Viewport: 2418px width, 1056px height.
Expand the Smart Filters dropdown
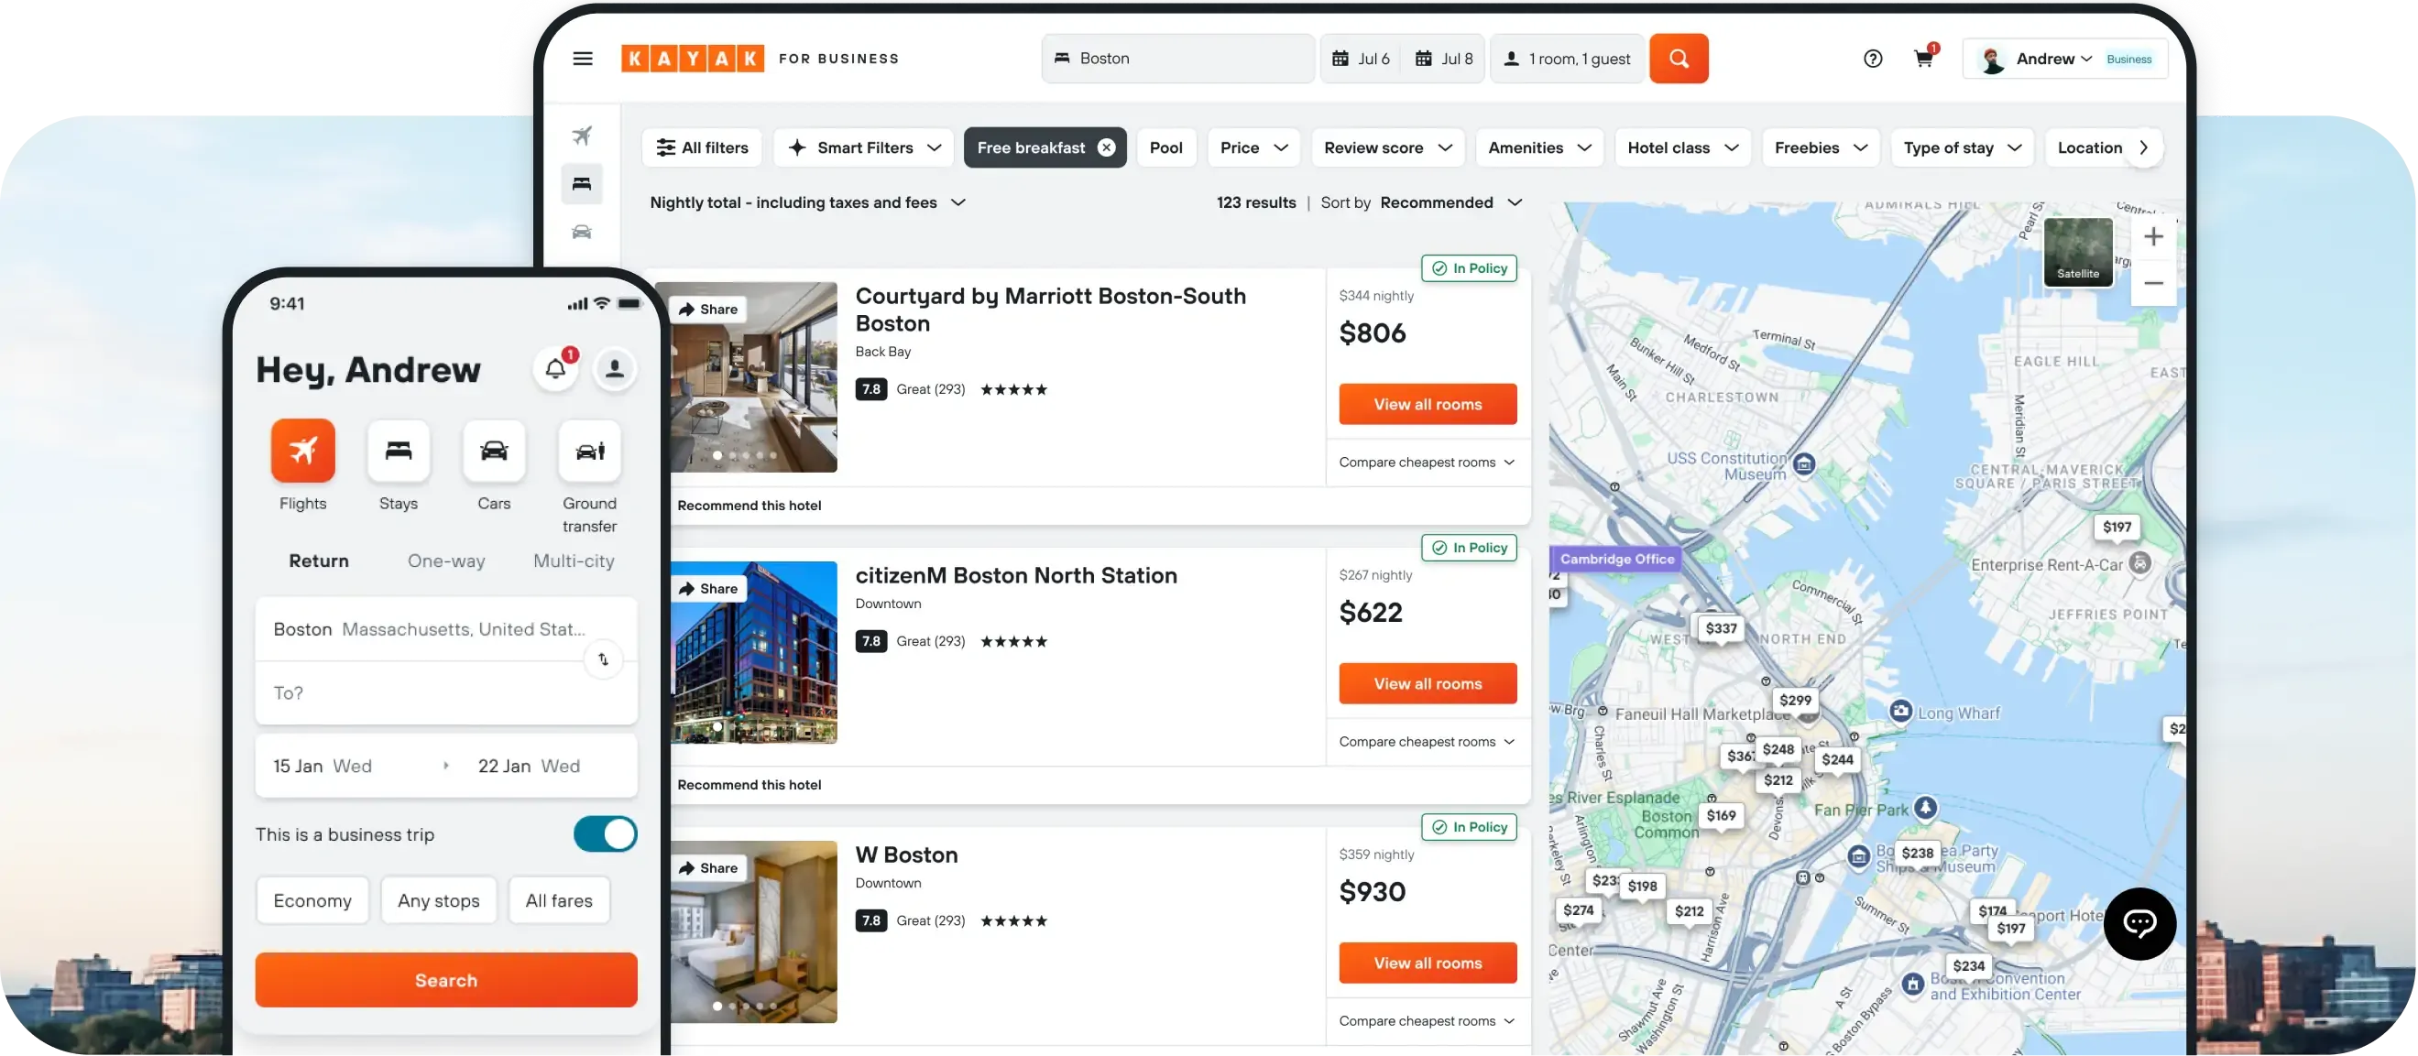click(x=863, y=147)
